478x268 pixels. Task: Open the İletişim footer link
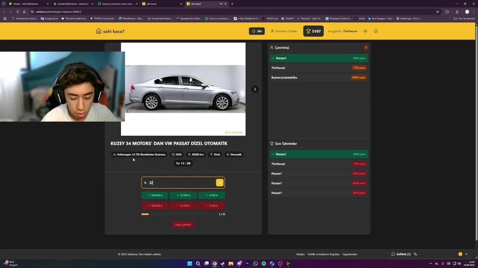[x=301, y=254]
